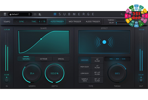Click the 0.0 dB value above OUT knob
The width and height of the screenshot is (148, 100).
(141, 75)
